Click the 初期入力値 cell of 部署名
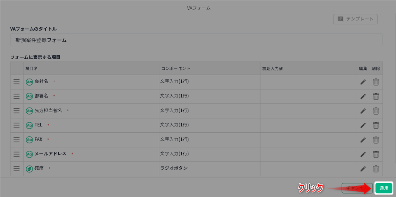The height and width of the screenshot is (197, 396). point(309,96)
